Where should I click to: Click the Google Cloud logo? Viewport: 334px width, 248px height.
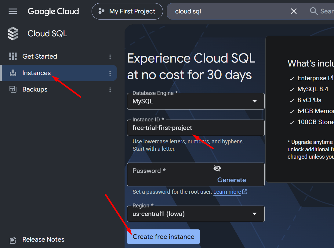(x=53, y=11)
